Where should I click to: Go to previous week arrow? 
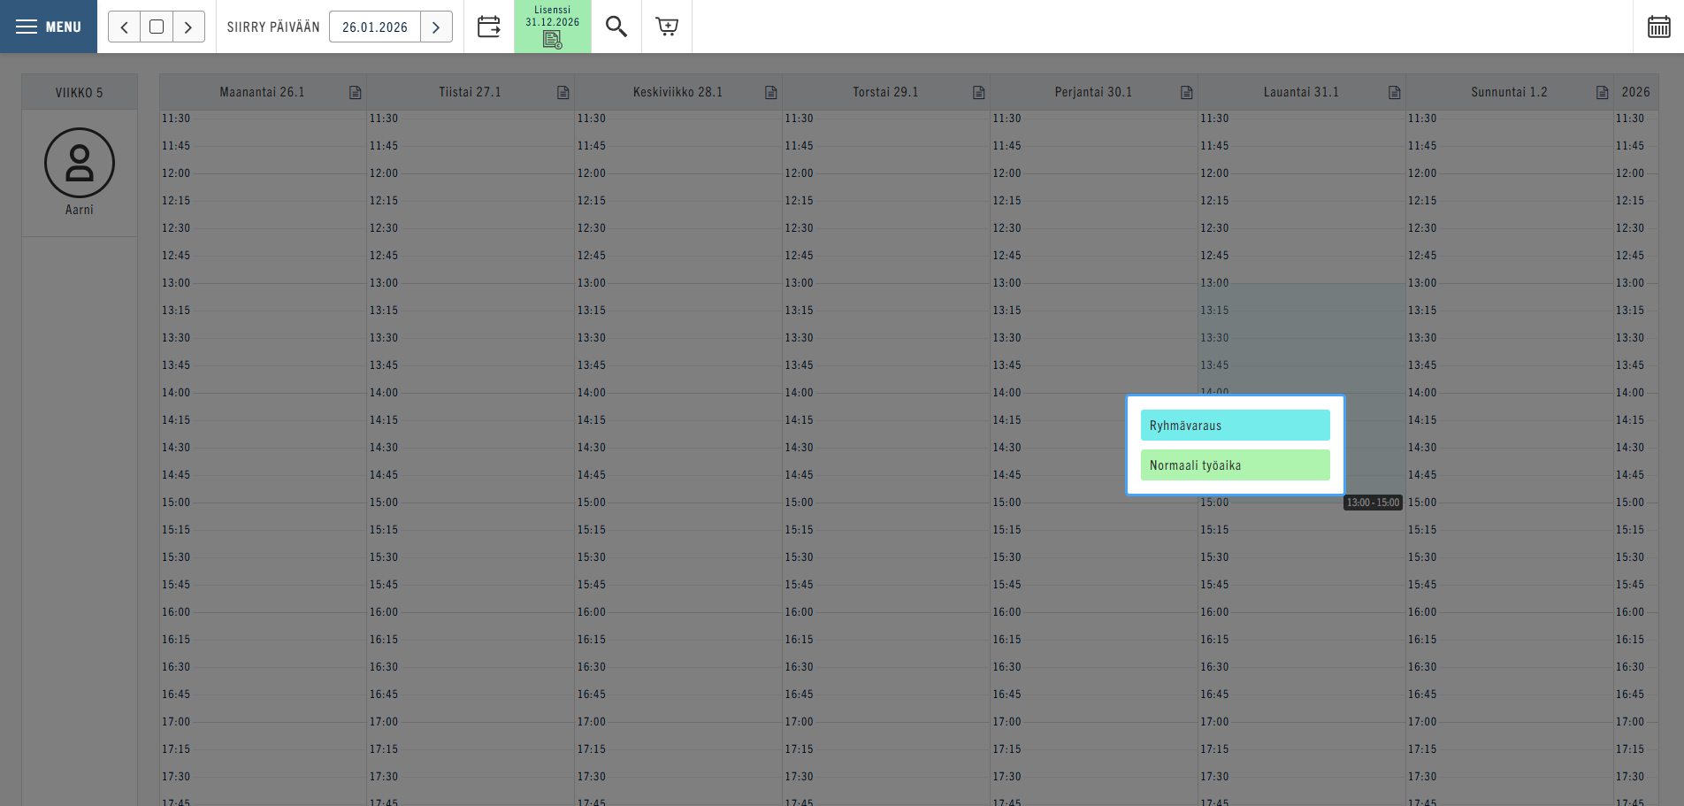[125, 27]
